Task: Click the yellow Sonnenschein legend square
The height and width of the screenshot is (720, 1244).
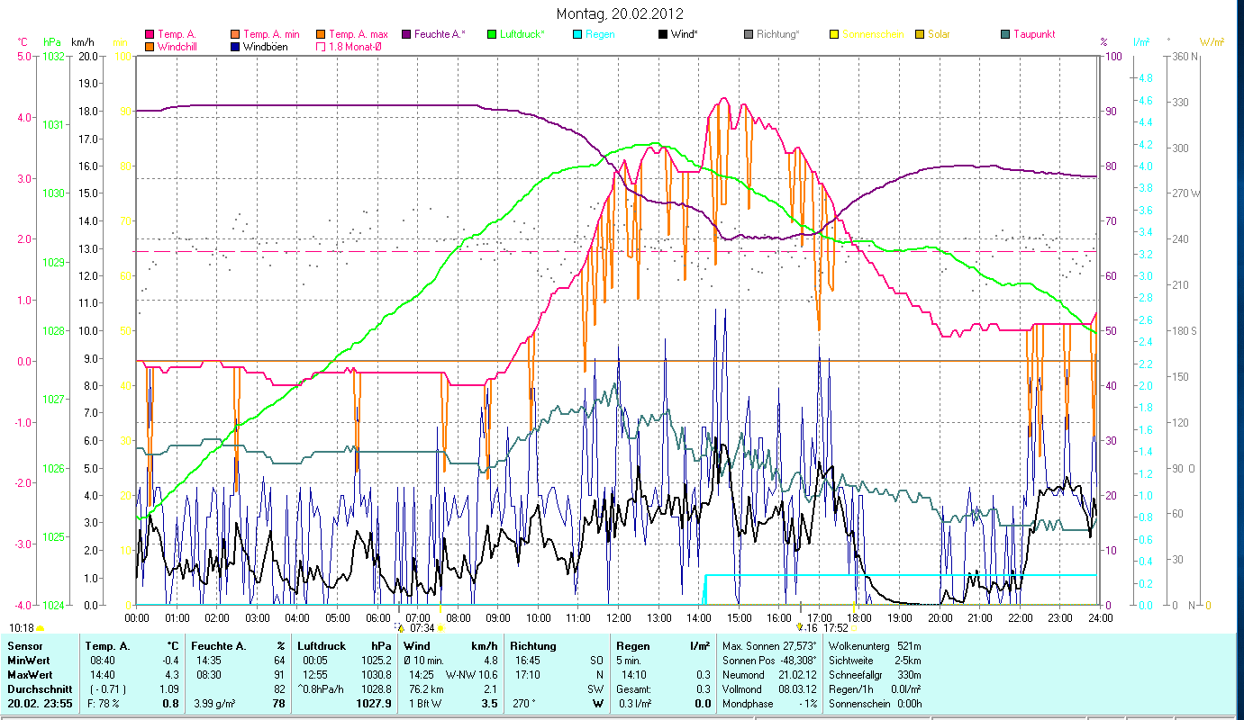Action: [x=834, y=34]
